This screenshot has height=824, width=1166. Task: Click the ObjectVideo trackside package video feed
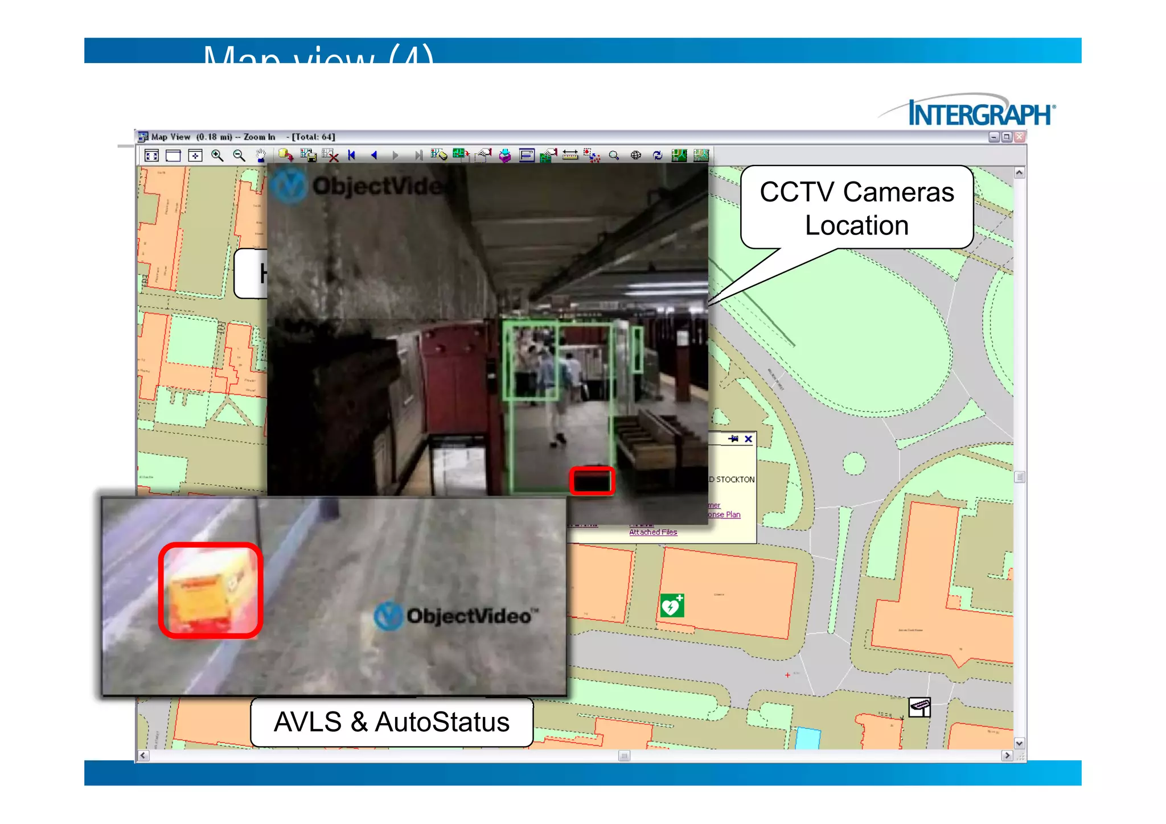tap(334, 596)
